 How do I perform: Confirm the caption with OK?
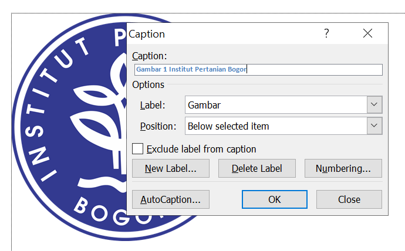tap(275, 199)
